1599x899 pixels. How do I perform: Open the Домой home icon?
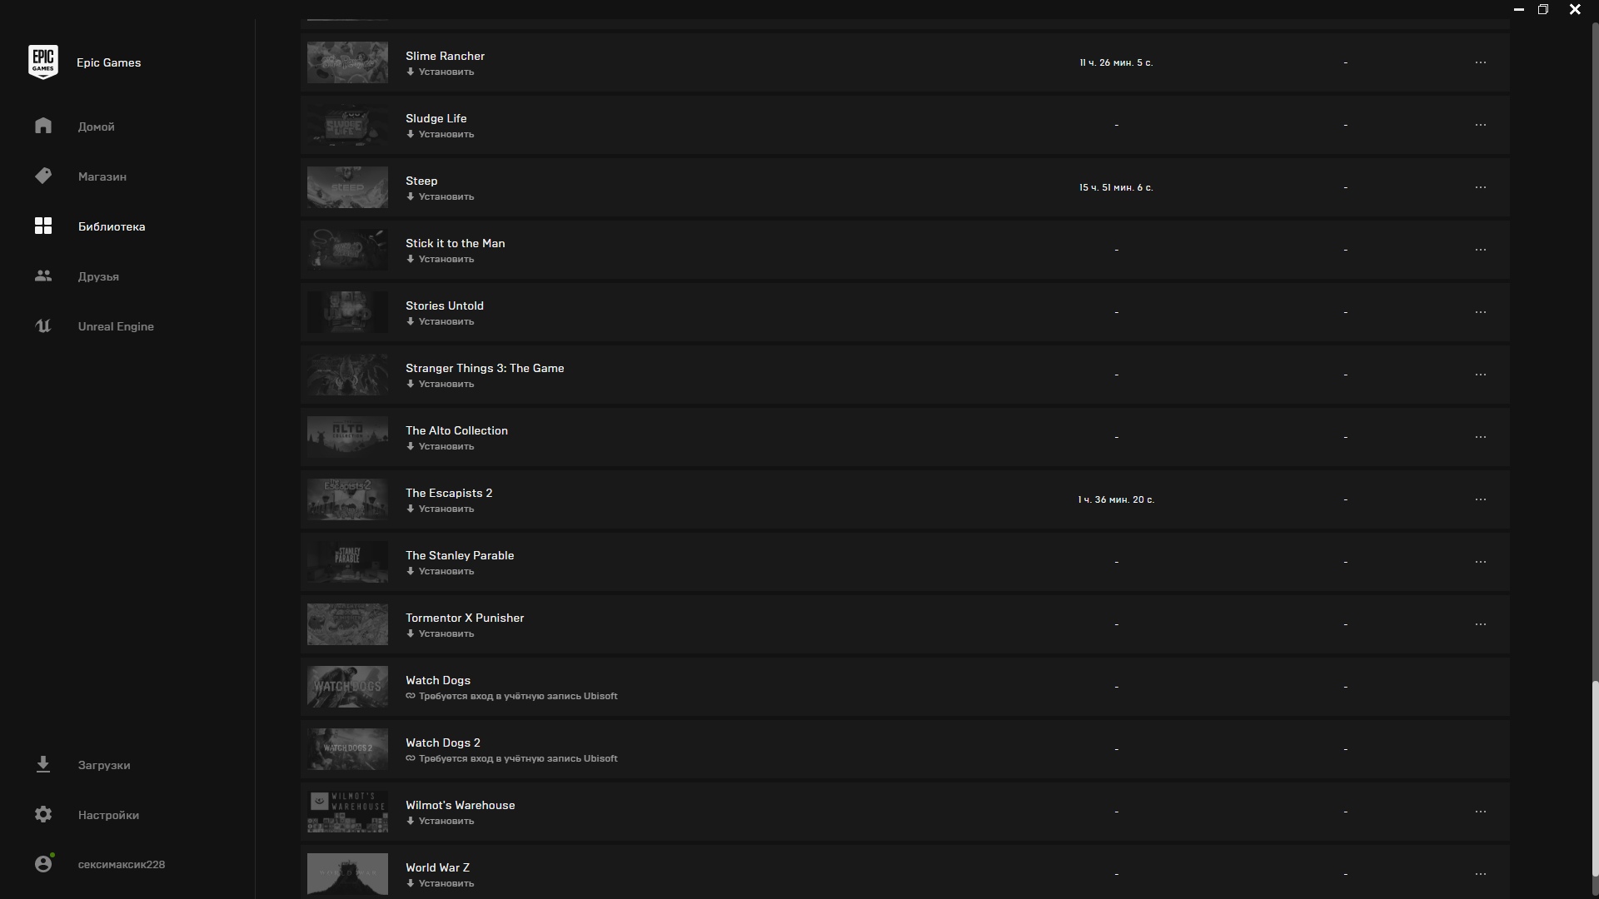43,126
